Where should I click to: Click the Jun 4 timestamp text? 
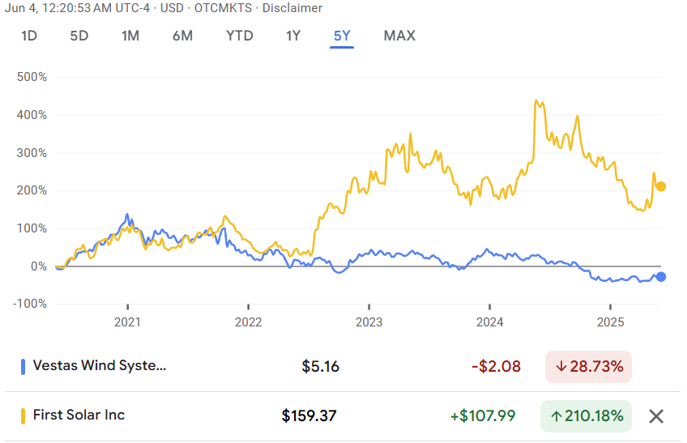tap(77, 8)
